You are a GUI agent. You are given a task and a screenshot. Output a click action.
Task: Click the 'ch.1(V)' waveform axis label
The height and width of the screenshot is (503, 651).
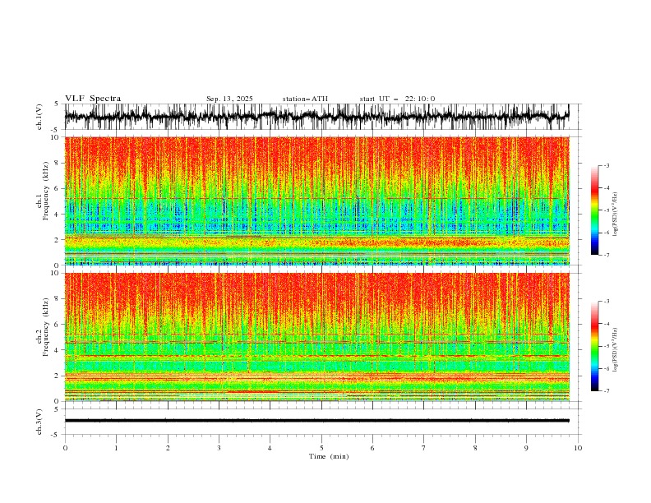click(39, 117)
